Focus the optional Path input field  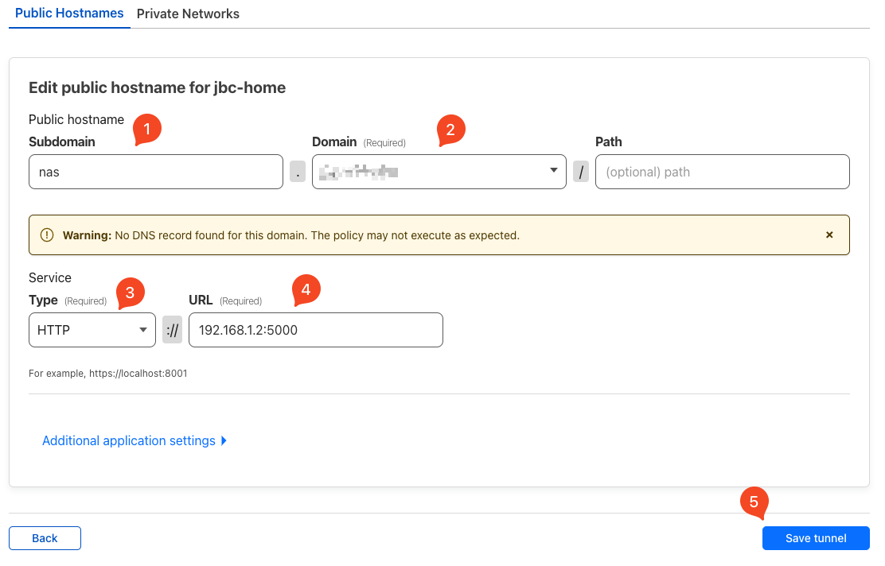(x=722, y=172)
